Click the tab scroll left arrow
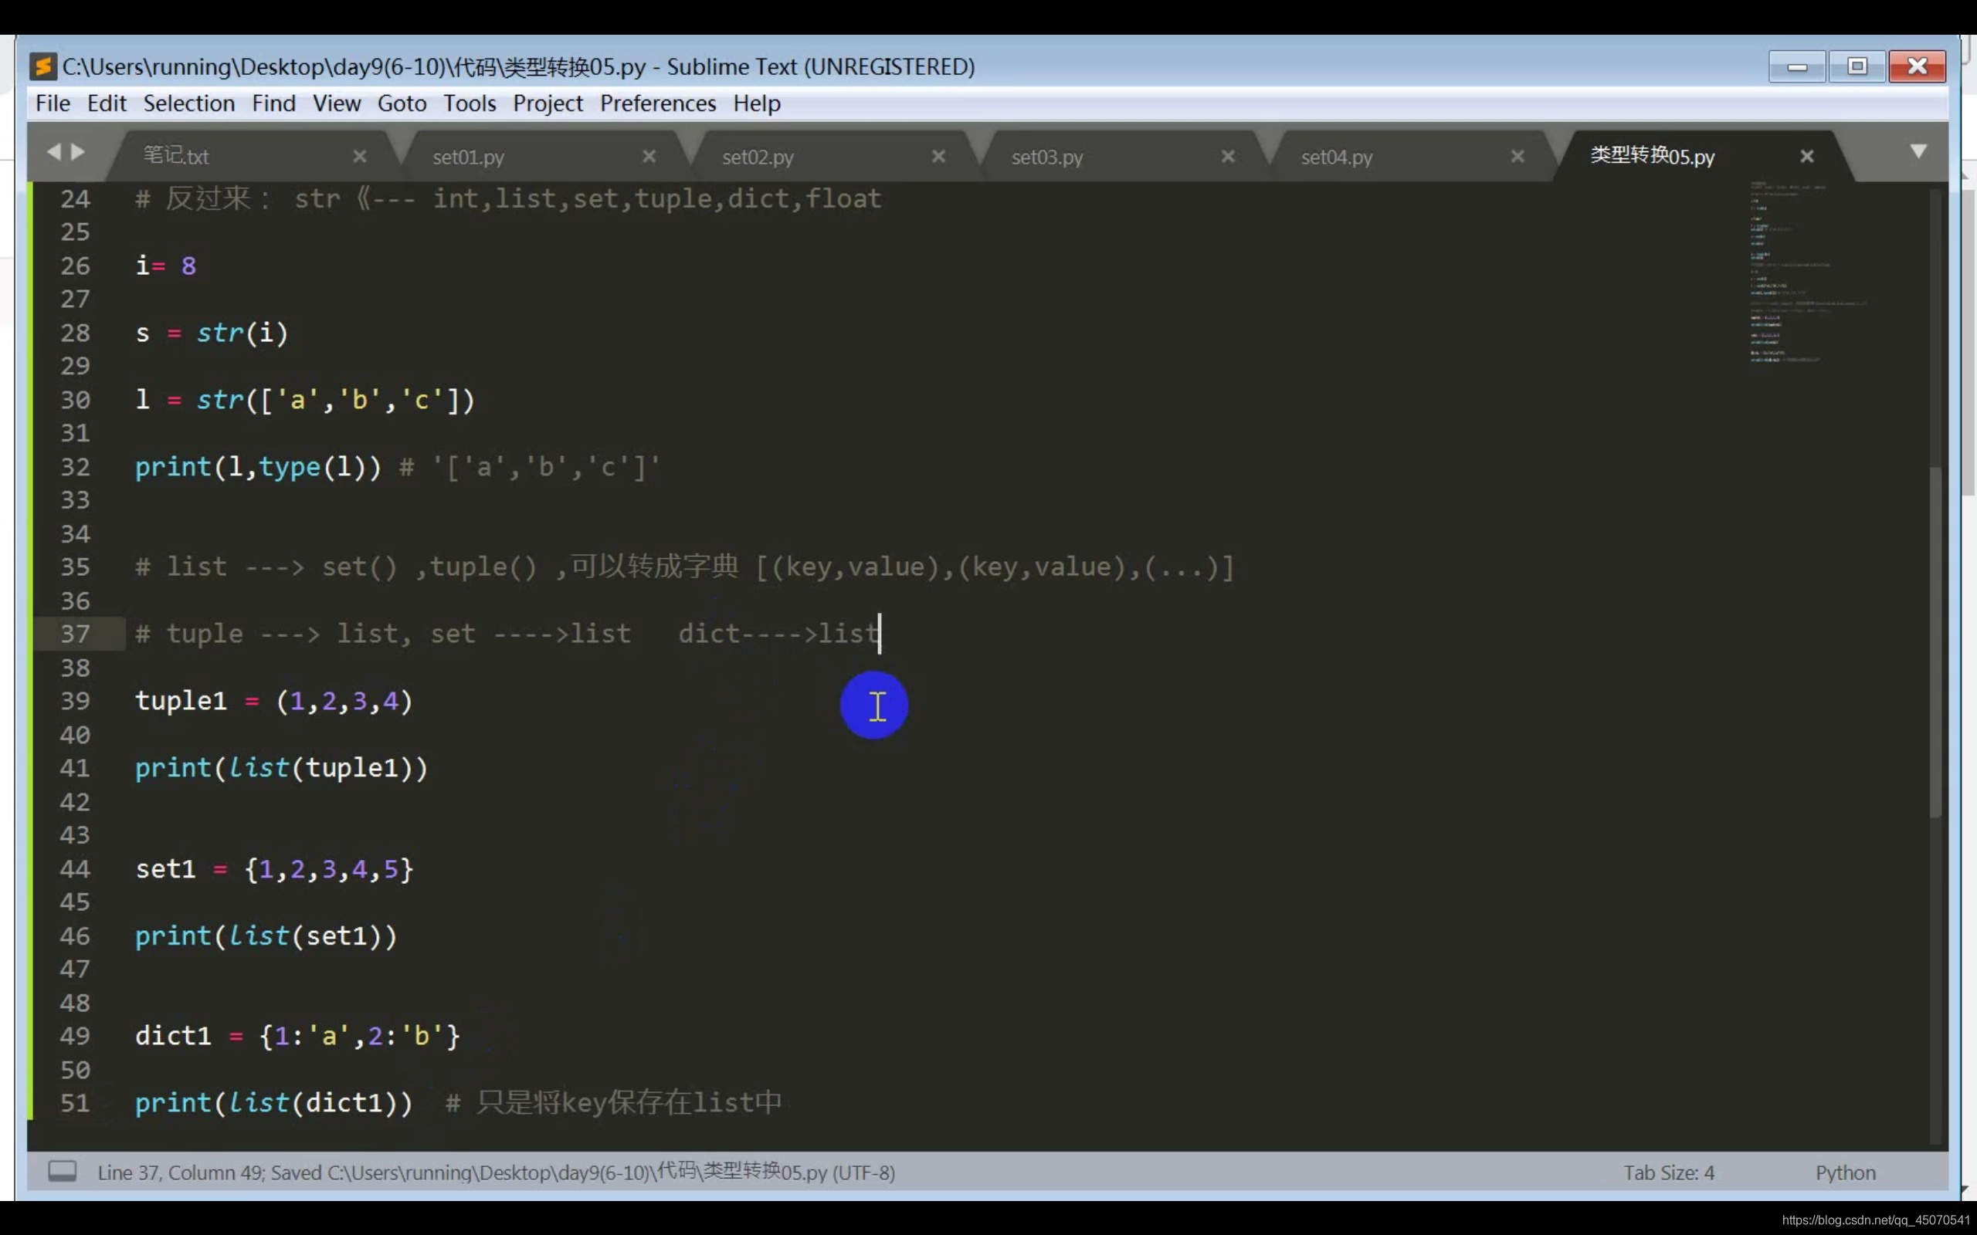The height and width of the screenshot is (1235, 1977). click(x=54, y=152)
